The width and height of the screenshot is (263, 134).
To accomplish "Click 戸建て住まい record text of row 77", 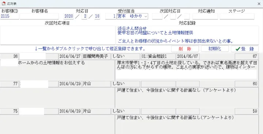I will pos(176,90).
